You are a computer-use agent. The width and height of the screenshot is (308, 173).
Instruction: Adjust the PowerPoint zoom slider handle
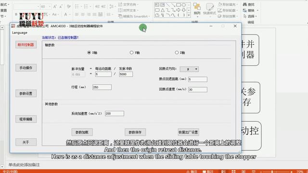pyautogui.click(x=272, y=172)
